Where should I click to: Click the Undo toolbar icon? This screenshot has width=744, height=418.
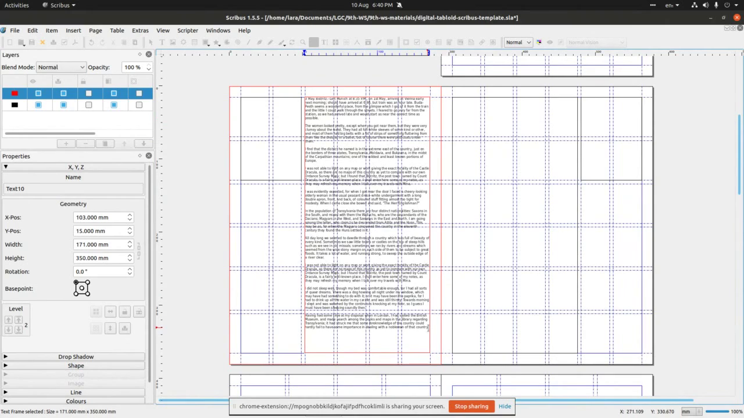click(91, 42)
